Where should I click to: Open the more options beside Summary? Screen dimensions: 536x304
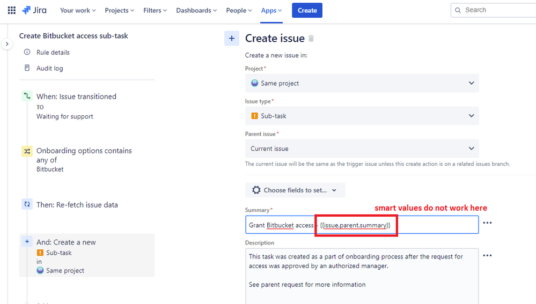click(x=487, y=223)
